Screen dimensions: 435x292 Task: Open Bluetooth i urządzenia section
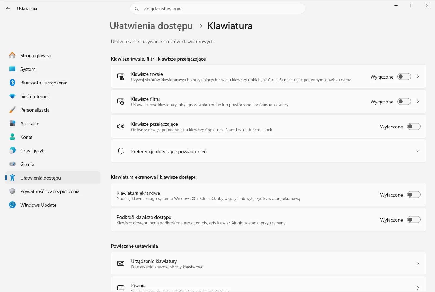(53, 83)
